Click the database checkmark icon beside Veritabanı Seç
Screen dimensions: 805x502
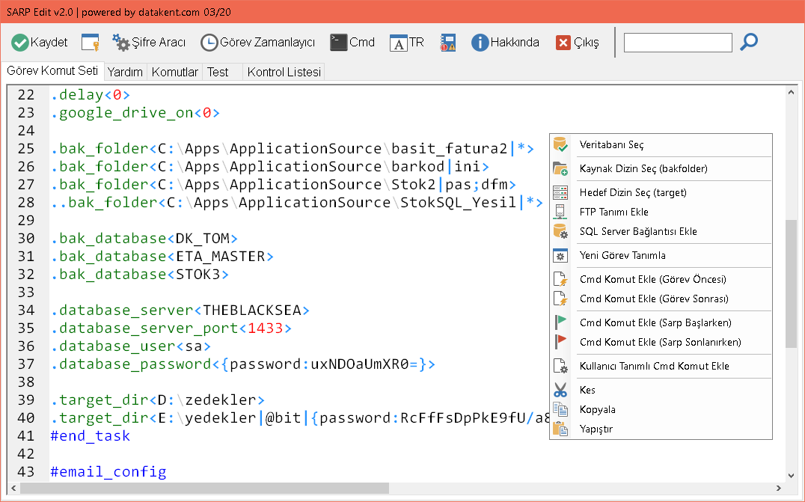tap(560, 144)
